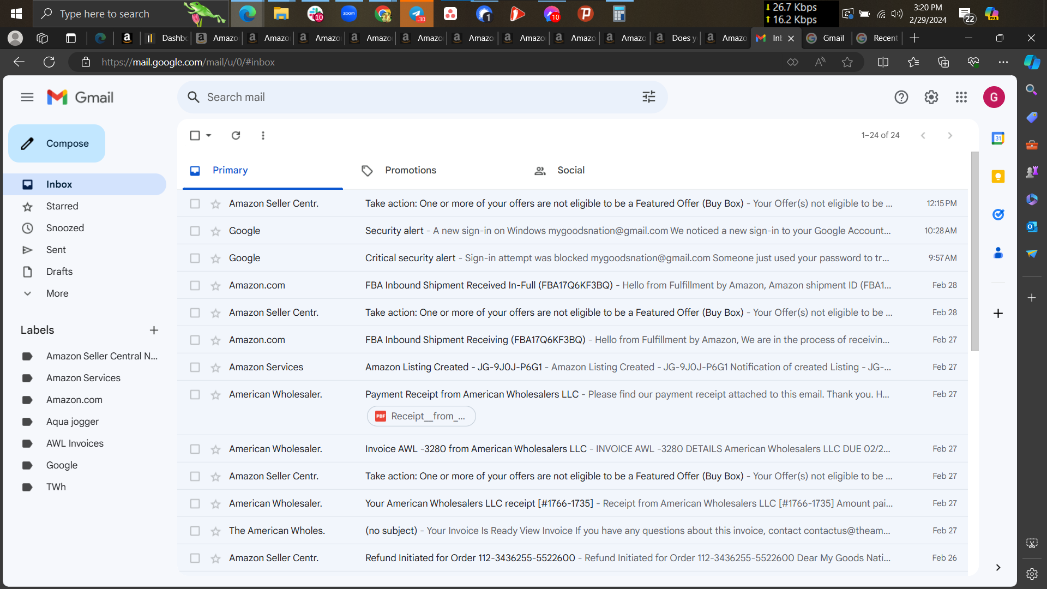Click Get add-ons plus icon in side panel
This screenshot has height=589, width=1047.
998,314
